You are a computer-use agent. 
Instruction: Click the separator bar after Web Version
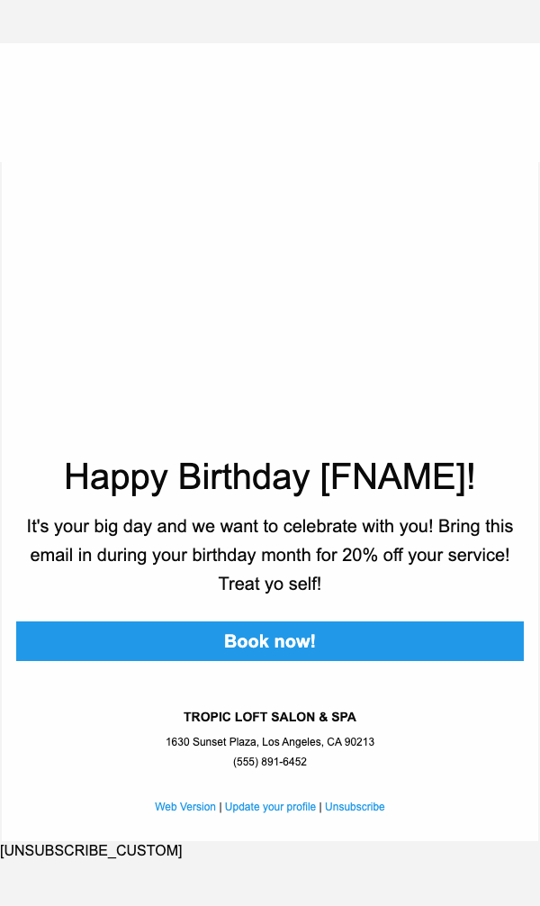tap(220, 807)
